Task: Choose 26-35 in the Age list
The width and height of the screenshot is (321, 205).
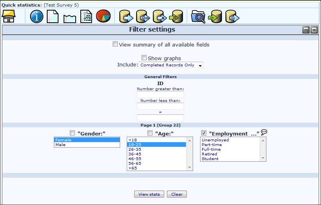Action: [x=156, y=149]
